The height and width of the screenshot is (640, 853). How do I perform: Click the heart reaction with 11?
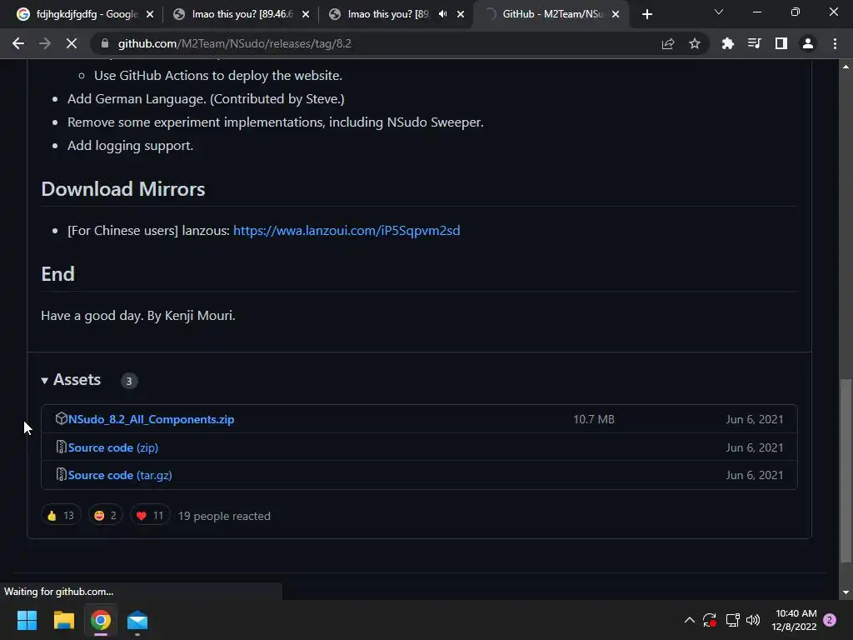tap(150, 515)
